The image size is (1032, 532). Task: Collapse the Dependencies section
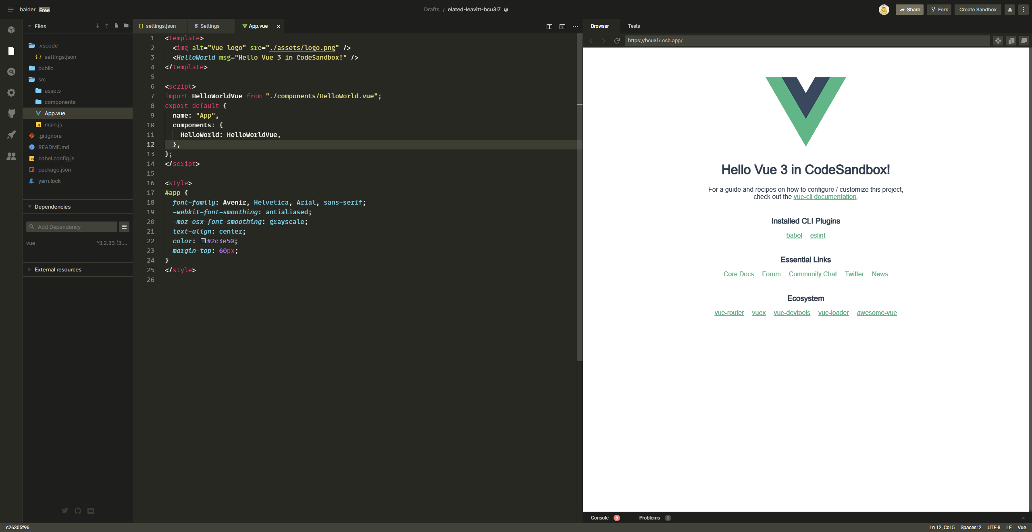29,207
